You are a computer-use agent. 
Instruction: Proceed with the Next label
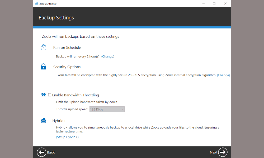(x=214, y=152)
